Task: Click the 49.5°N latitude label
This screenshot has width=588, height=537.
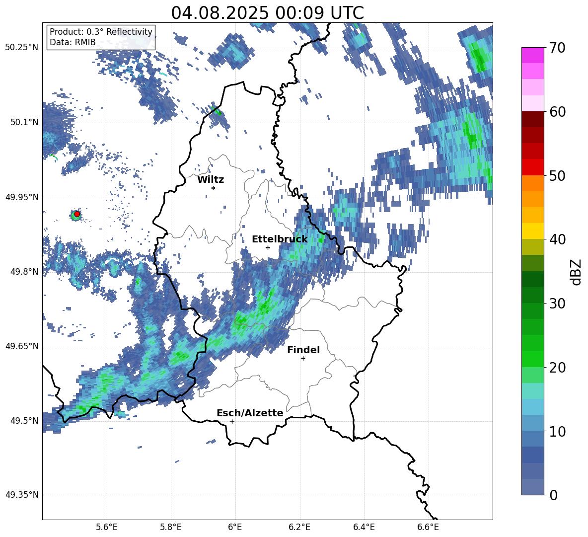Action: pos(24,421)
